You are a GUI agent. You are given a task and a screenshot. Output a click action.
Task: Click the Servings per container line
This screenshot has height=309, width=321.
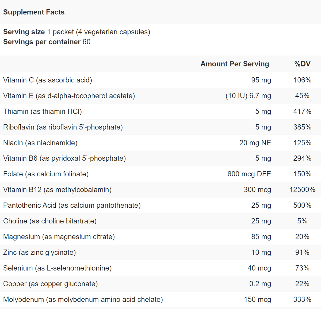(47, 42)
